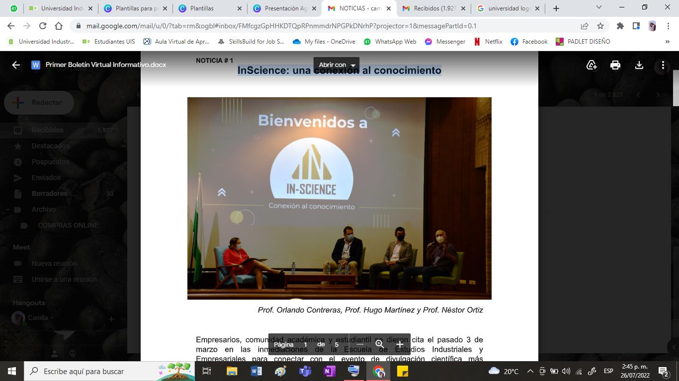Reset zoom with magnifier icon

(x=379, y=344)
